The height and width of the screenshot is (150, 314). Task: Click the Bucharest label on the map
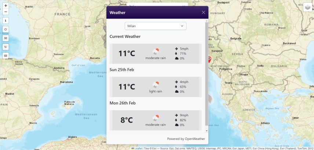[x=289, y=43]
